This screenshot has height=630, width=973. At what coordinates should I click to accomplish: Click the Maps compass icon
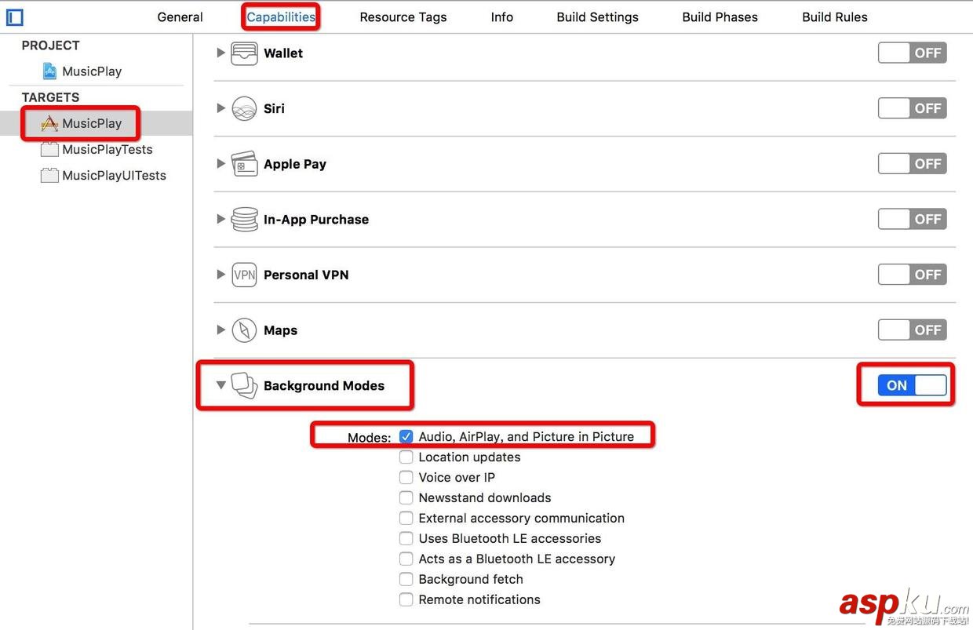244,330
